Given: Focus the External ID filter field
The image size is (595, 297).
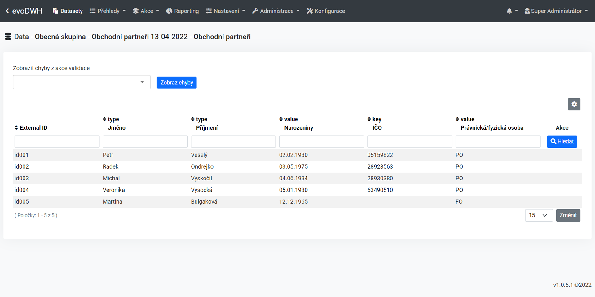Looking at the screenshot, I should (57, 141).
